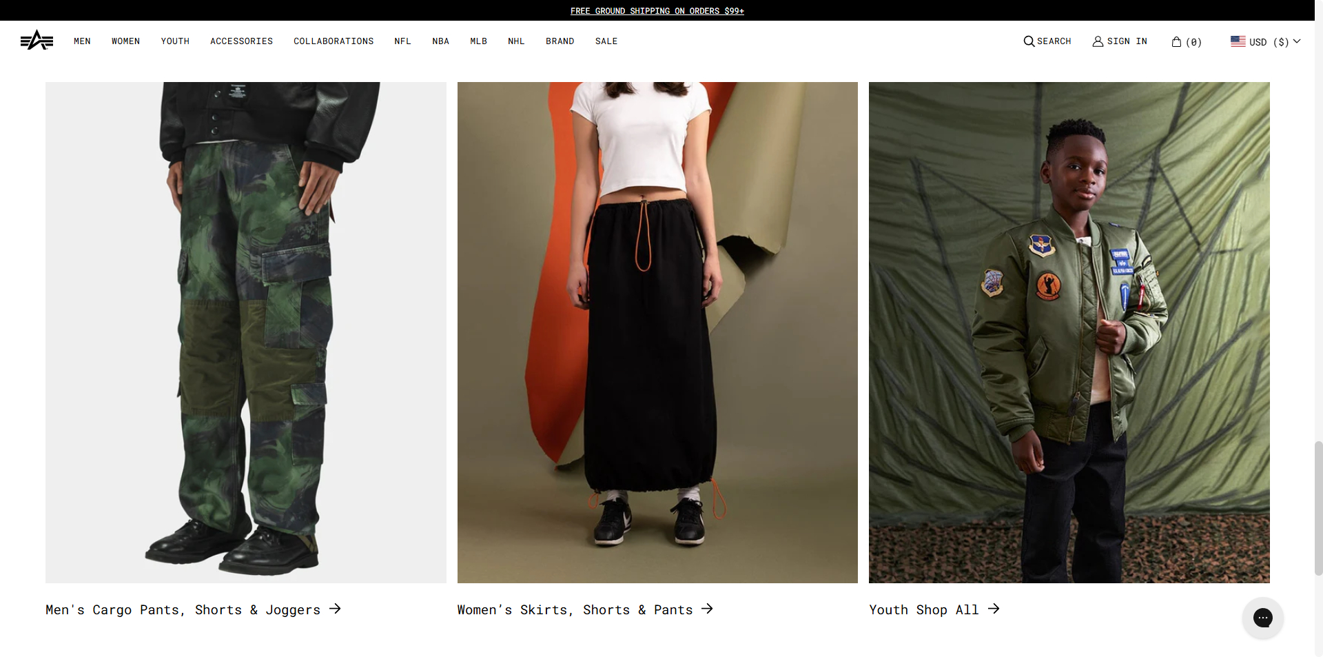
Task: Open the chat support bubble
Action: (1262, 618)
